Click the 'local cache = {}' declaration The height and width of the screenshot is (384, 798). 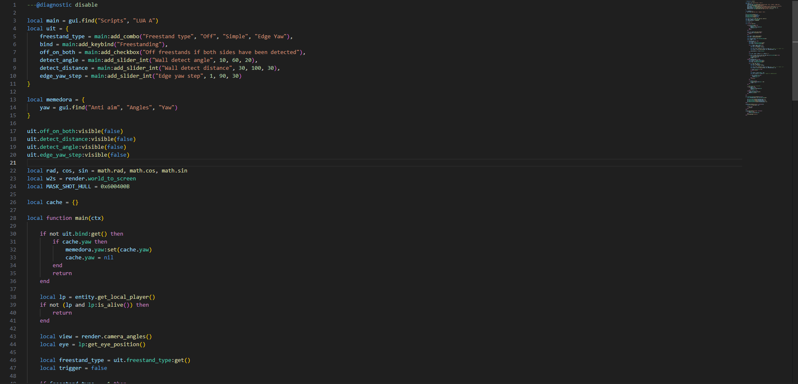[x=52, y=202]
